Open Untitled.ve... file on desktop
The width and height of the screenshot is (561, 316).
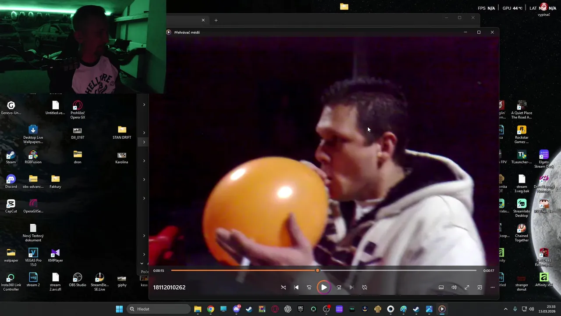click(x=55, y=108)
